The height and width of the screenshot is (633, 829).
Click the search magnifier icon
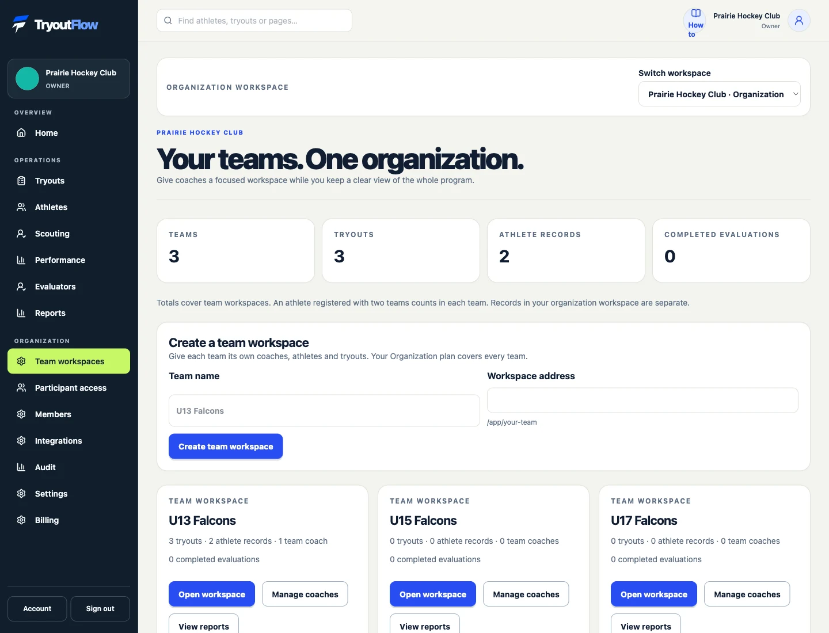point(168,21)
